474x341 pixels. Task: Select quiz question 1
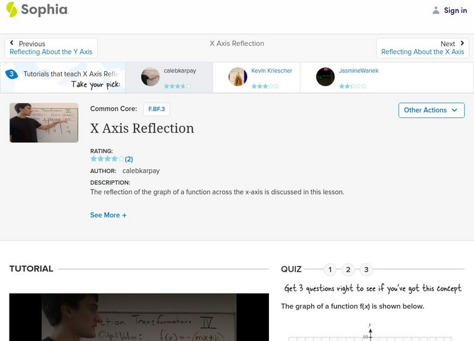point(330,270)
